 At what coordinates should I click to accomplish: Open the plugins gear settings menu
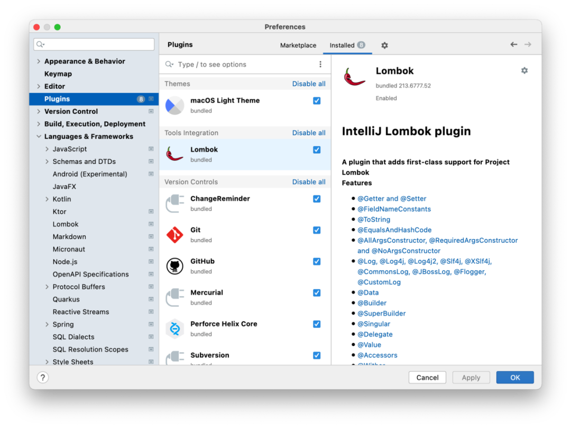(x=384, y=45)
